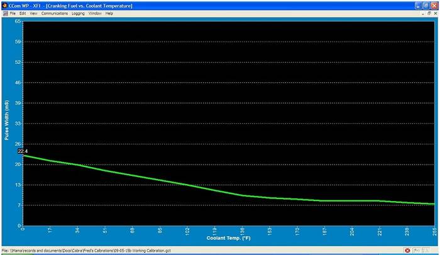Image resolution: width=440 pixels, height=255 pixels.
Task: Open the Window menu
Action: (95, 13)
